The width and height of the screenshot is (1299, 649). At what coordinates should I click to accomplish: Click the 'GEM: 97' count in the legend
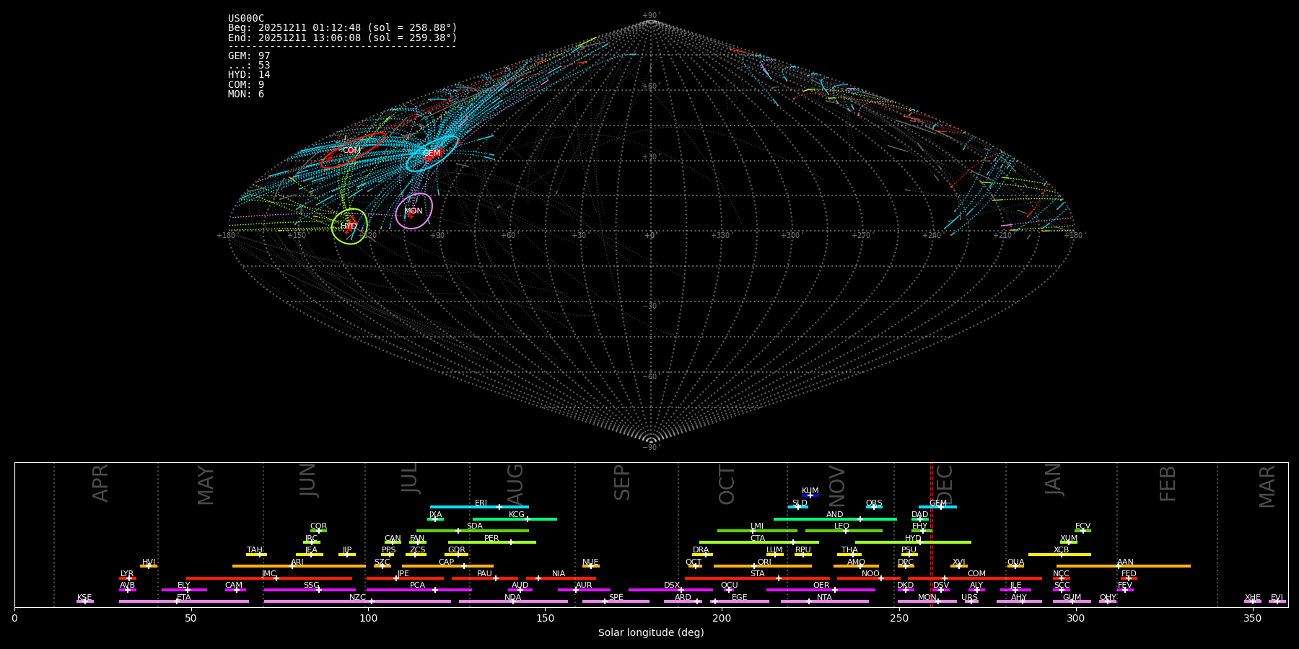pyautogui.click(x=249, y=56)
